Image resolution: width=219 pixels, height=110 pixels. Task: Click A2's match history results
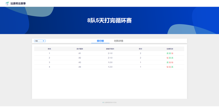point(170,58)
